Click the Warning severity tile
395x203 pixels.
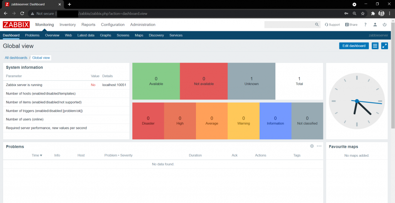pos(244,121)
